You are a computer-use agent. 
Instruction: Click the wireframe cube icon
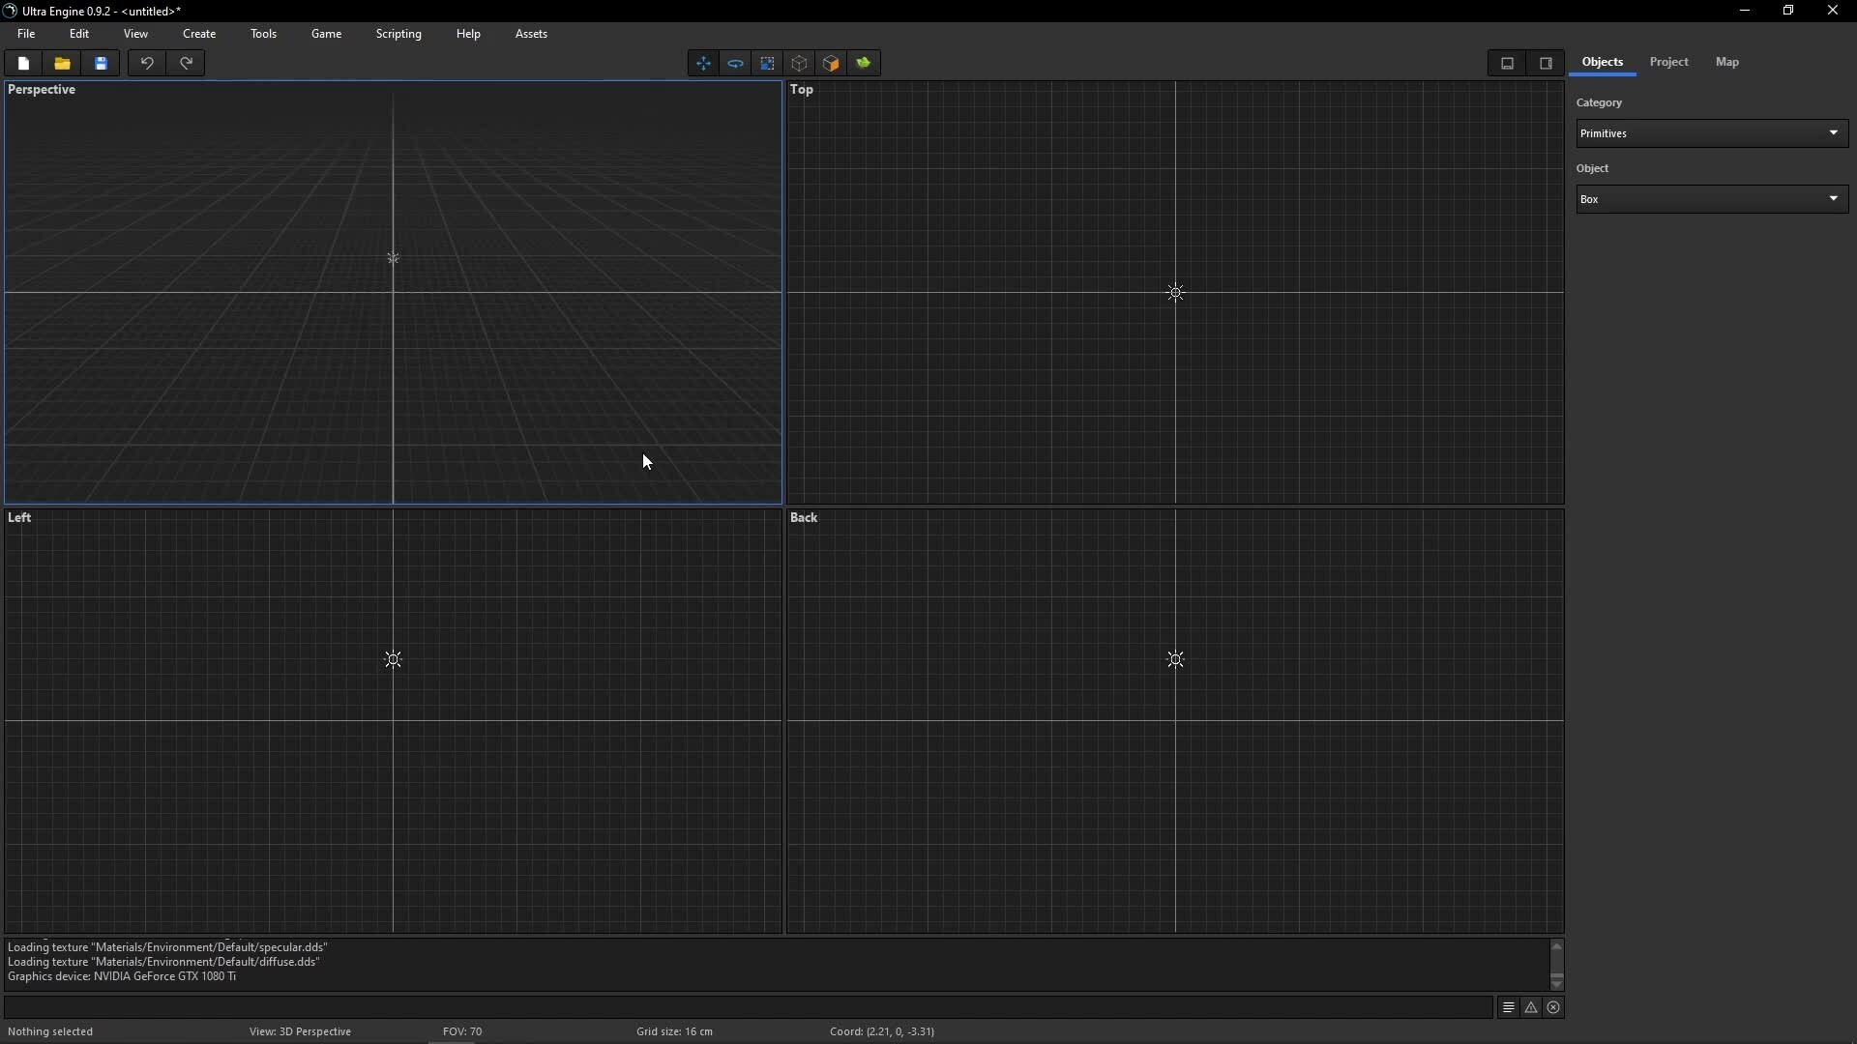click(799, 64)
